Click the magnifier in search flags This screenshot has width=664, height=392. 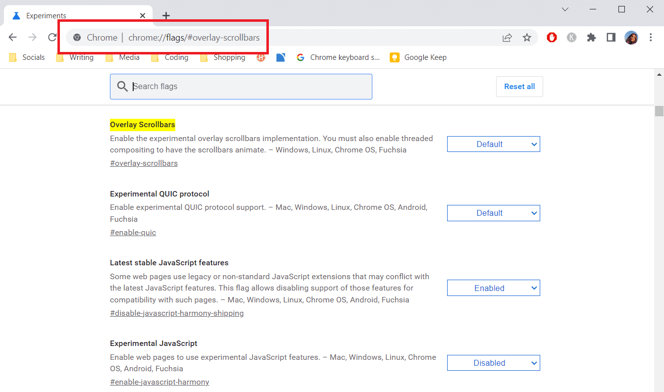coord(122,87)
